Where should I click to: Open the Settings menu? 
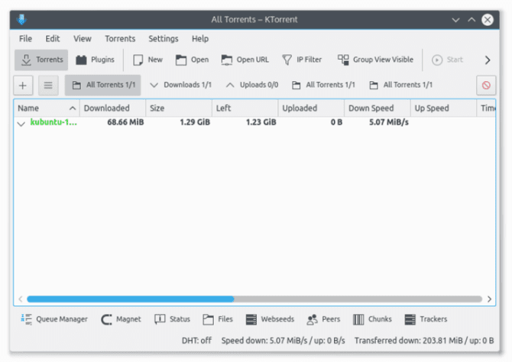pos(164,39)
